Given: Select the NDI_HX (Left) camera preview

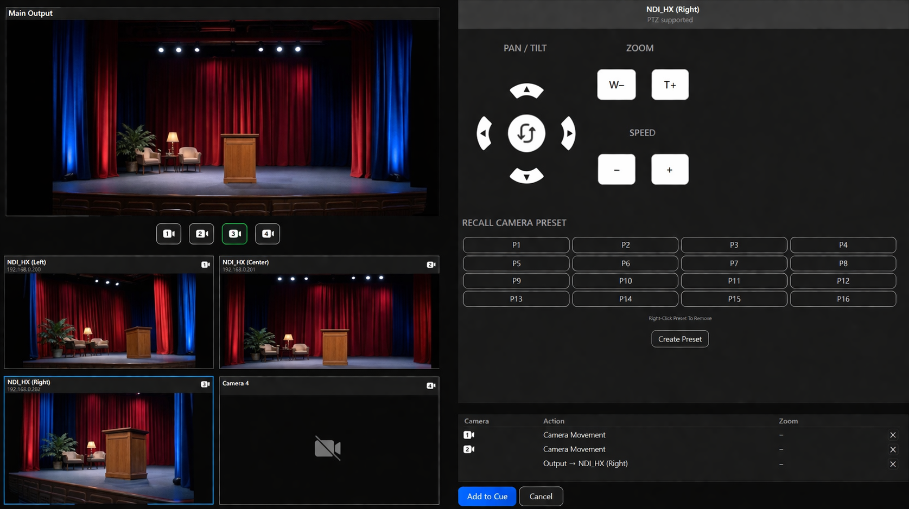Looking at the screenshot, I should [109, 320].
